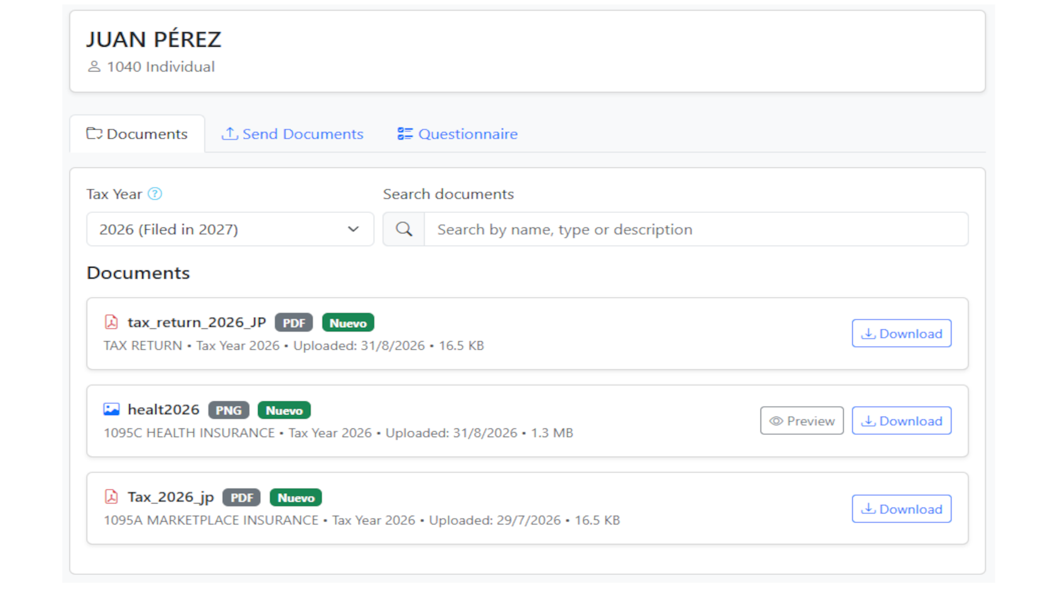Click the file name Tax_2026_jp
This screenshot has width=1050, height=591.
[171, 497]
